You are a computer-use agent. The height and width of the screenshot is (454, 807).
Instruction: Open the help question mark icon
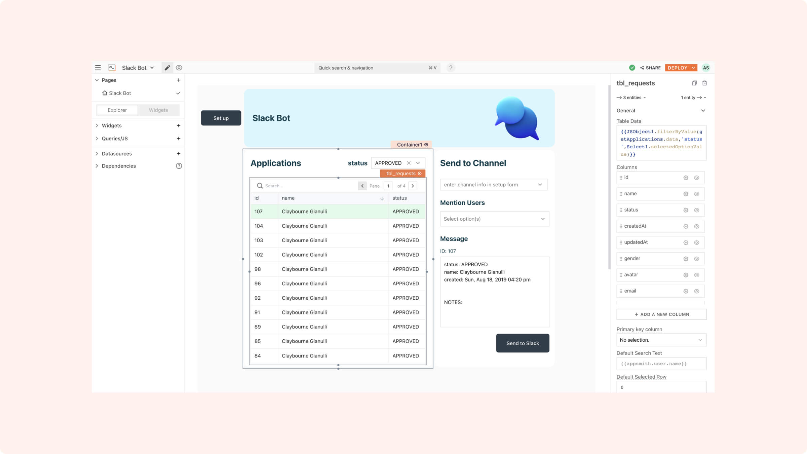[451, 68]
